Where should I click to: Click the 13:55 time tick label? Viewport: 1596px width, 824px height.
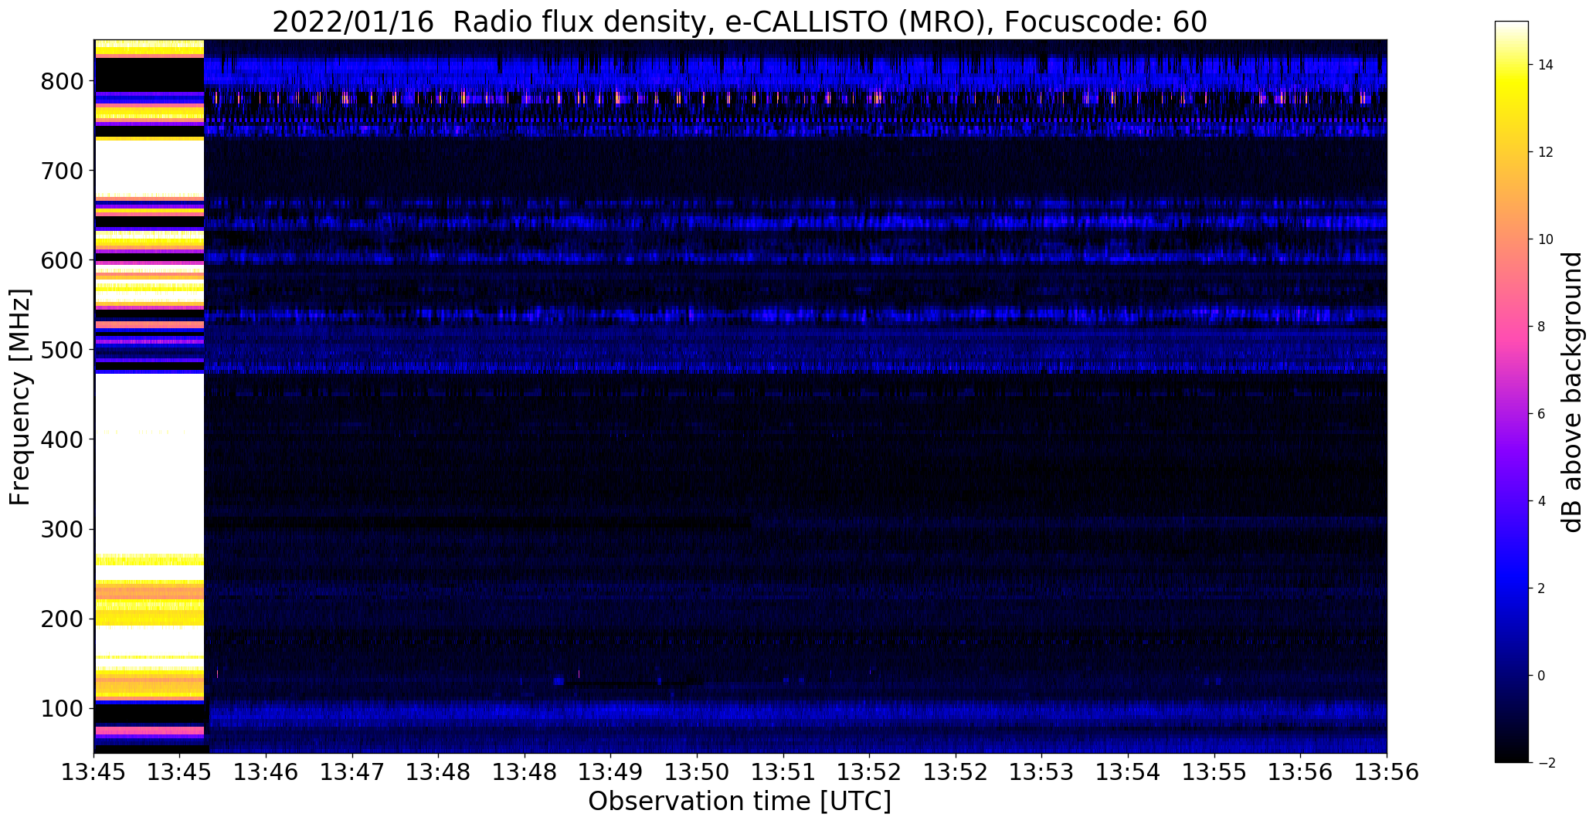coord(1214,772)
